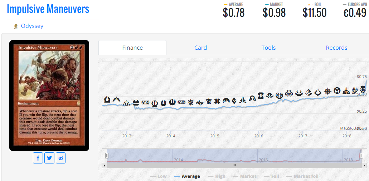Image resolution: width=369 pixels, height=181 pixels.
Task: Click the Impulsive Maneuvers title link
Action: coord(48,9)
